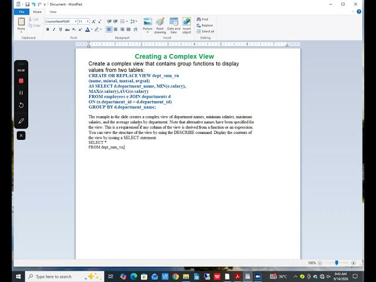The image size is (376, 282).
Task: Switch to the View ribbon tab
Action: tap(53, 12)
